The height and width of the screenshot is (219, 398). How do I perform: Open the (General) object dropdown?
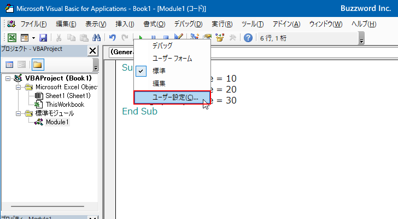click(x=121, y=52)
